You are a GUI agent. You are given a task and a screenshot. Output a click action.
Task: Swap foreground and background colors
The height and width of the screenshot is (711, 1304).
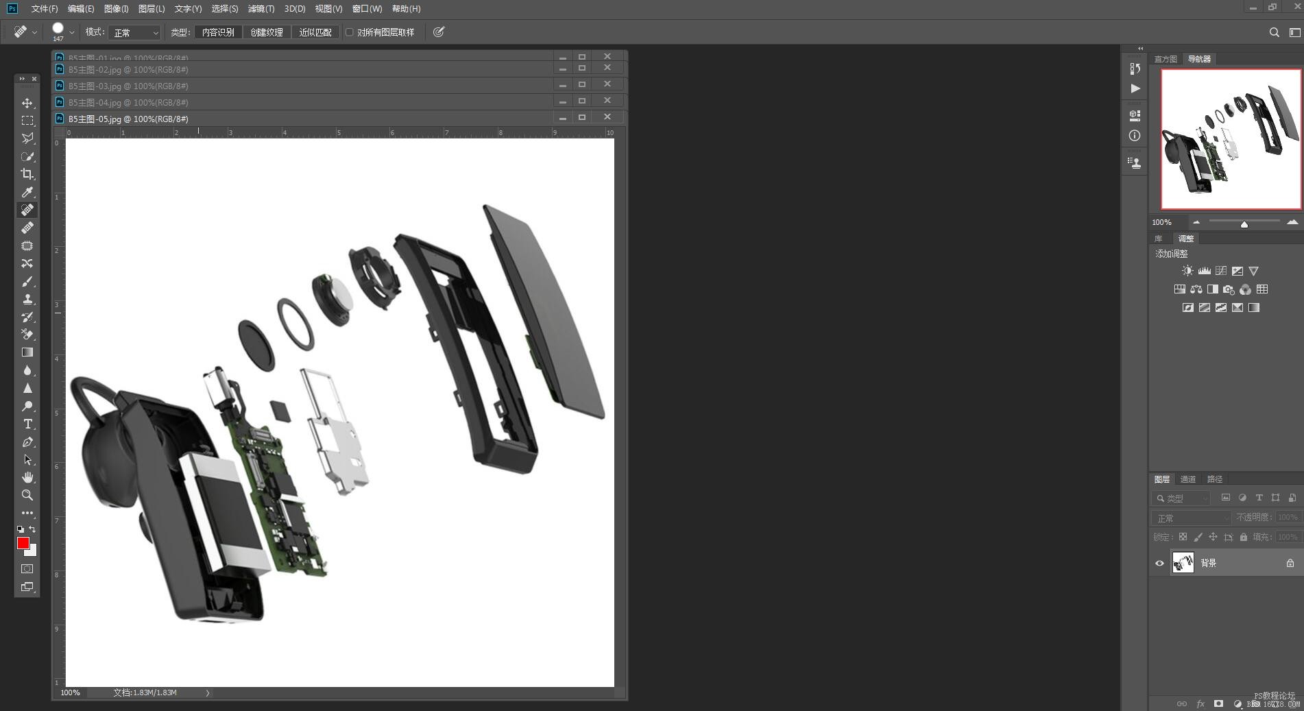coord(32,529)
